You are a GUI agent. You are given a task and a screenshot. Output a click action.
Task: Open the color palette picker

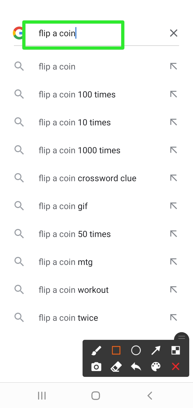tap(156, 367)
